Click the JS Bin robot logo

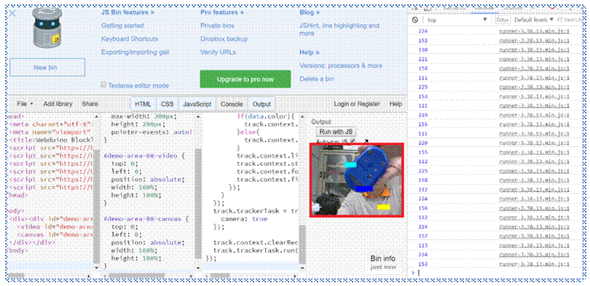point(47,27)
